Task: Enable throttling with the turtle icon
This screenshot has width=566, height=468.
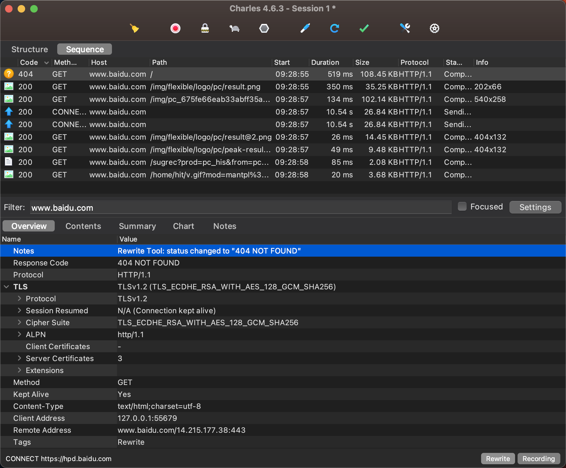Action: pyautogui.click(x=234, y=28)
